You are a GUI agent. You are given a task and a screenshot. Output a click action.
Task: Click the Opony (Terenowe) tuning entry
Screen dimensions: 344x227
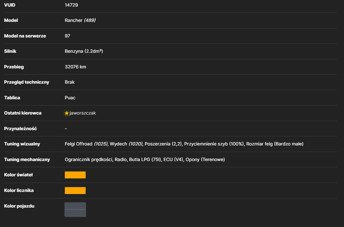tap(205, 160)
